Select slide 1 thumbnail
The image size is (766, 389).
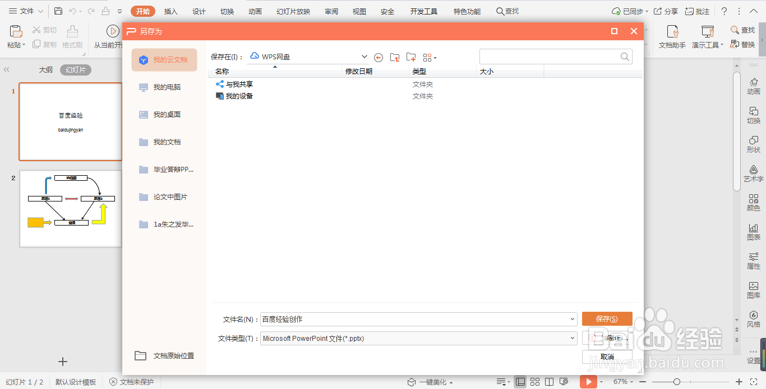click(x=71, y=122)
